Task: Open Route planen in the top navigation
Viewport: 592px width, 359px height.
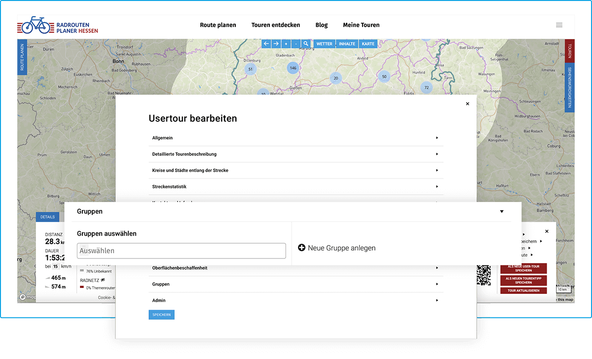Action: 218,25
